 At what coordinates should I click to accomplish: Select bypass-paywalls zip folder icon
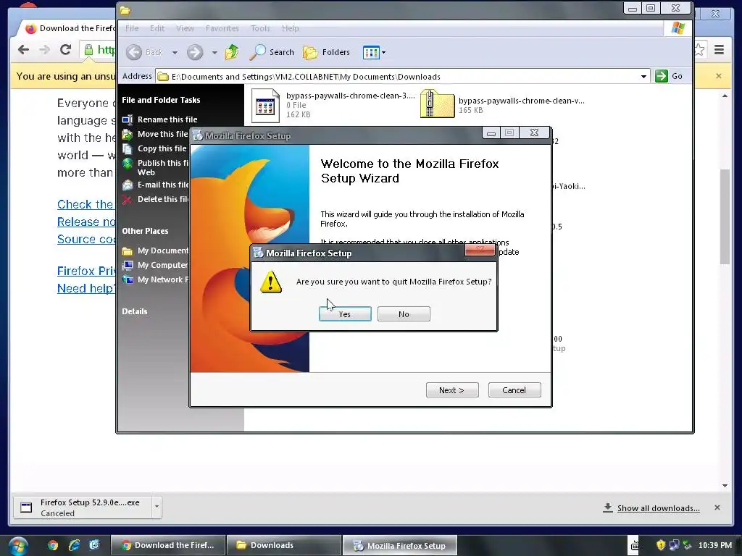[437, 104]
